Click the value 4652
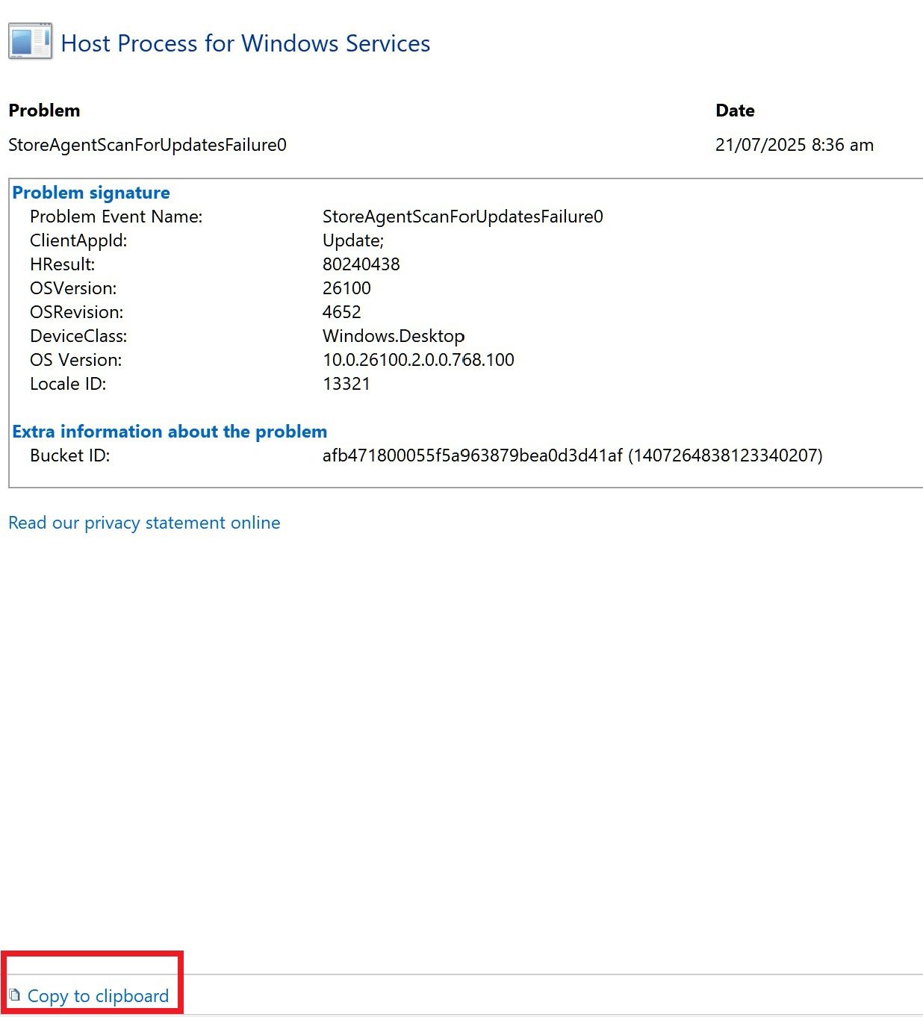 (x=342, y=312)
